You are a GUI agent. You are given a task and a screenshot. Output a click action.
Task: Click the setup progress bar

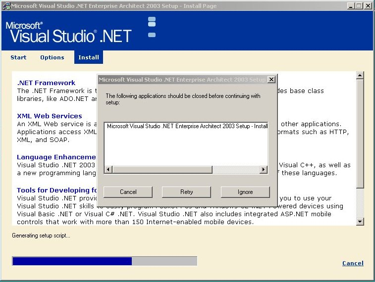tap(105, 261)
